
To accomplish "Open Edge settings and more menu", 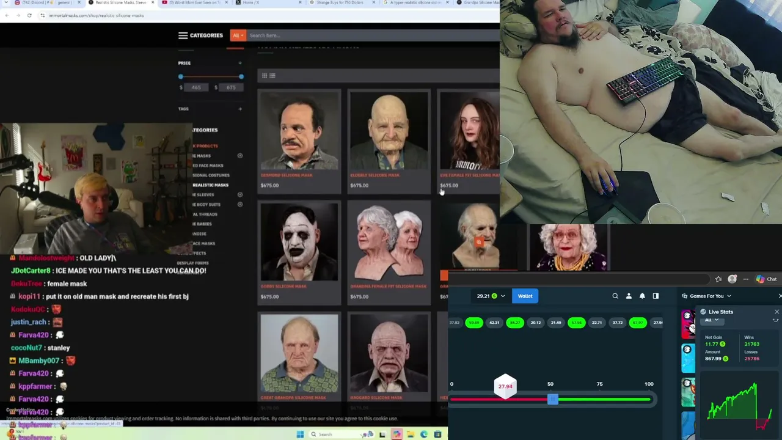I will click(x=746, y=279).
